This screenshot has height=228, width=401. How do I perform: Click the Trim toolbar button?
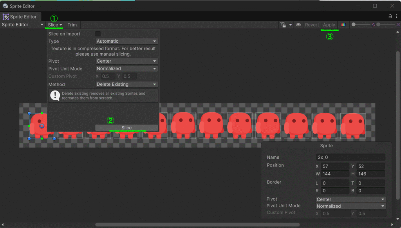tap(72, 25)
